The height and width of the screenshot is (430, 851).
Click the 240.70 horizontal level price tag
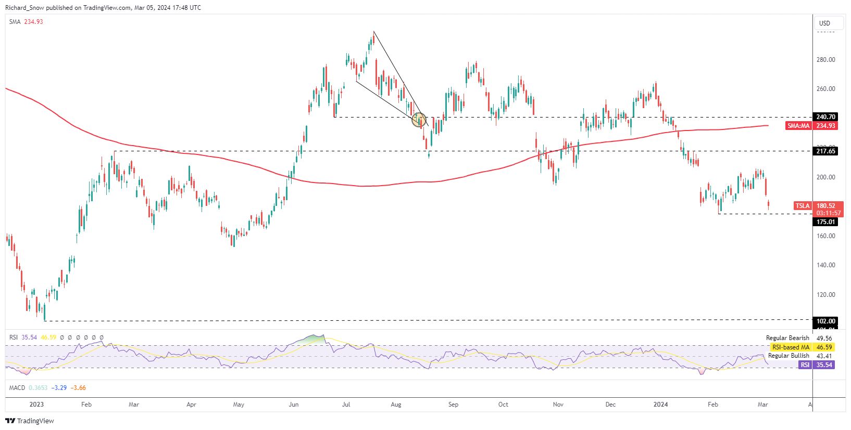coord(825,117)
